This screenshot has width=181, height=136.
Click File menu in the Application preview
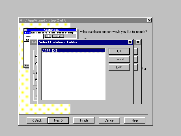(27, 33)
